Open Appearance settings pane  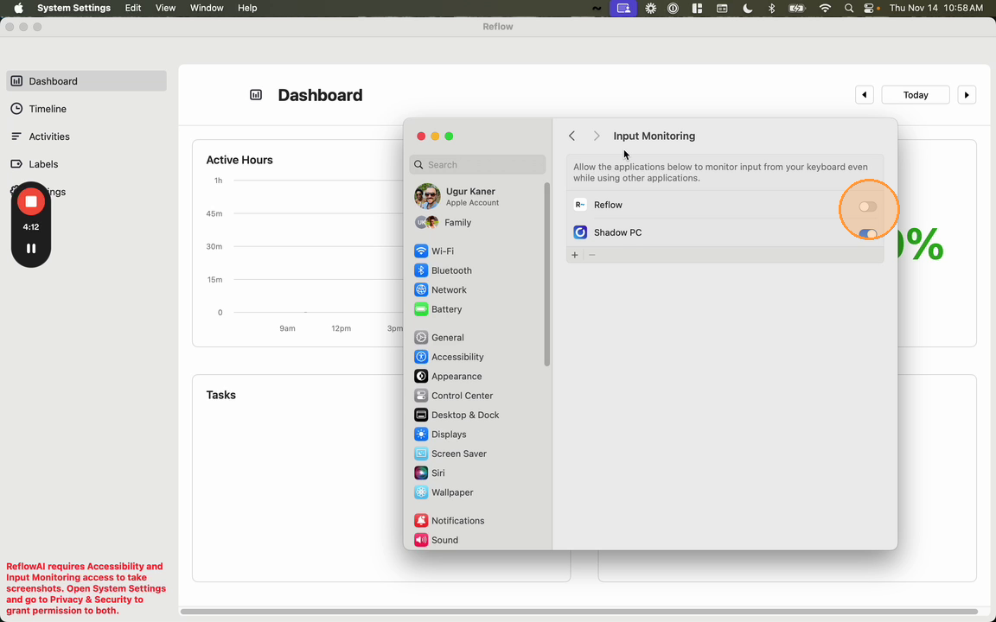point(477,376)
